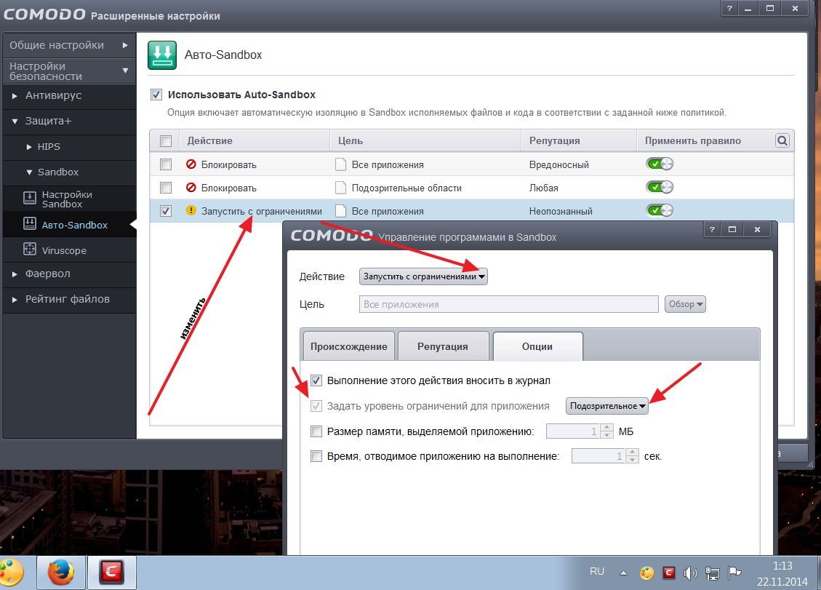The height and width of the screenshot is (590, 821).
Task: Sort by Репутация column header
Action: click(x=579, y=140)
